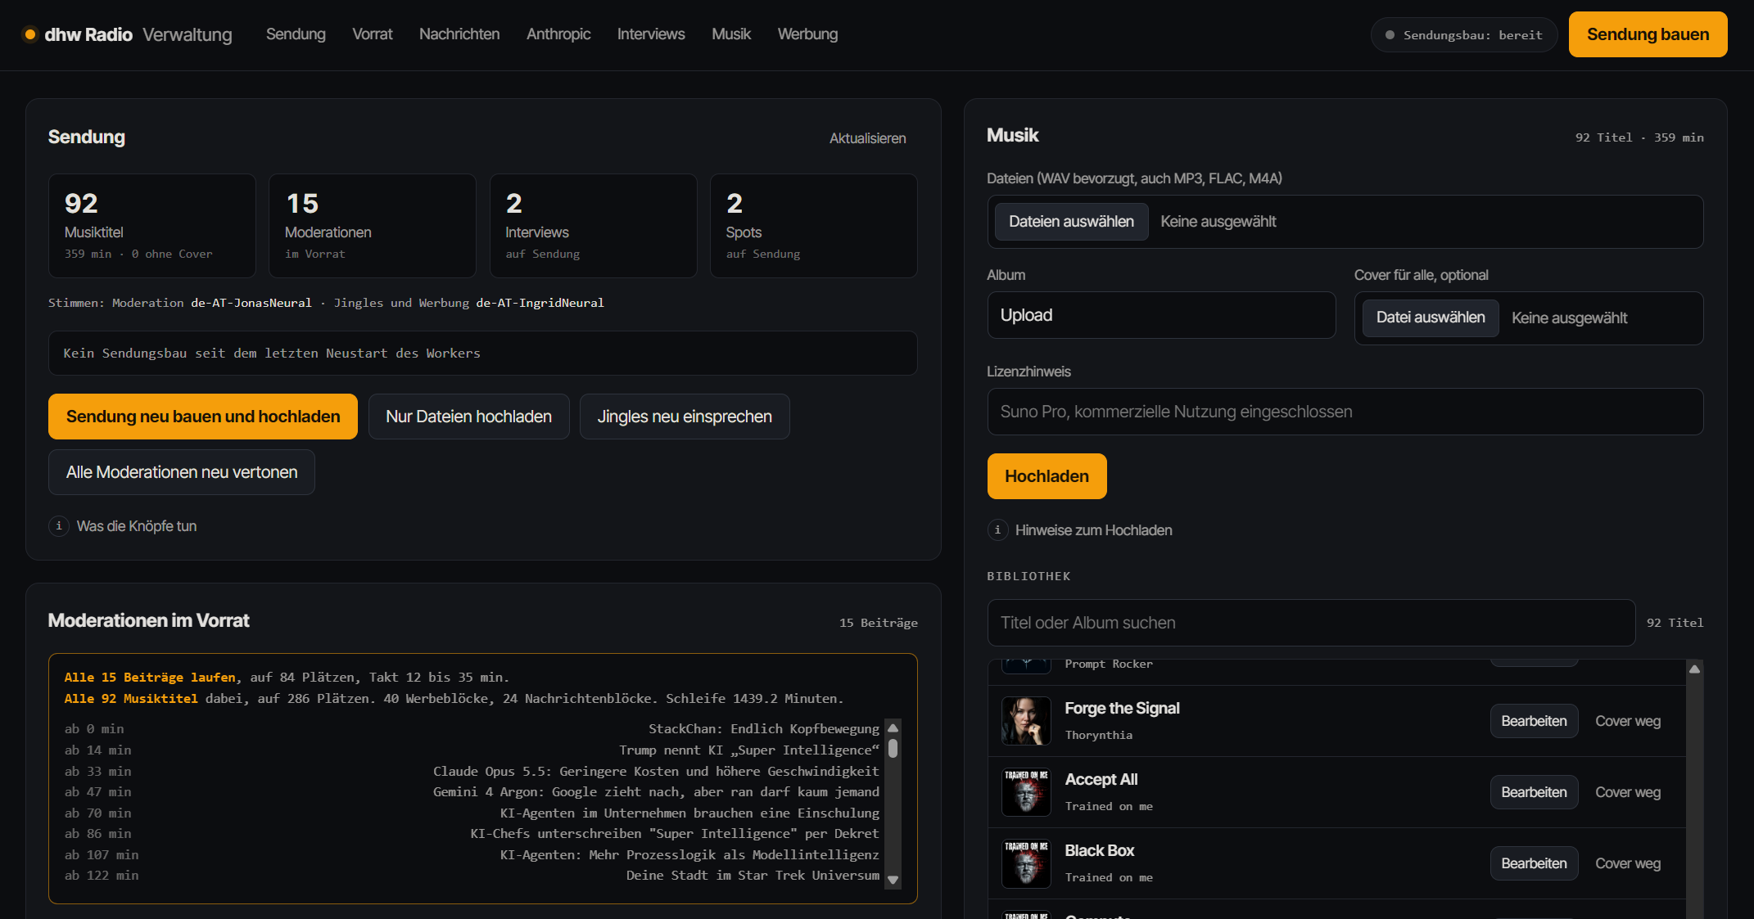Click the orange Hochladen button
Image resolution: width=1754 pixels, height=919 pixels.
[1047, 476]
